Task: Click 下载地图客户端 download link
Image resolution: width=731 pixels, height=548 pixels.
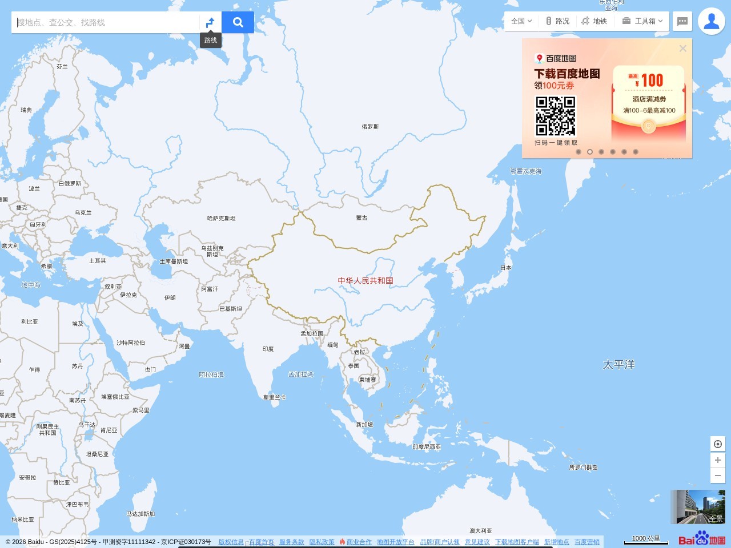Action: [517, 541]
